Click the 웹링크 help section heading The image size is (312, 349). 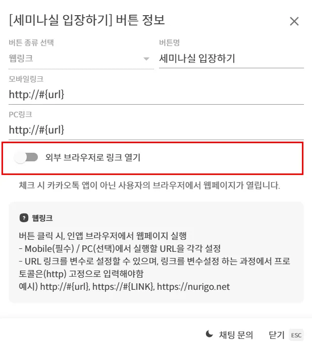[x=42, y=217]
